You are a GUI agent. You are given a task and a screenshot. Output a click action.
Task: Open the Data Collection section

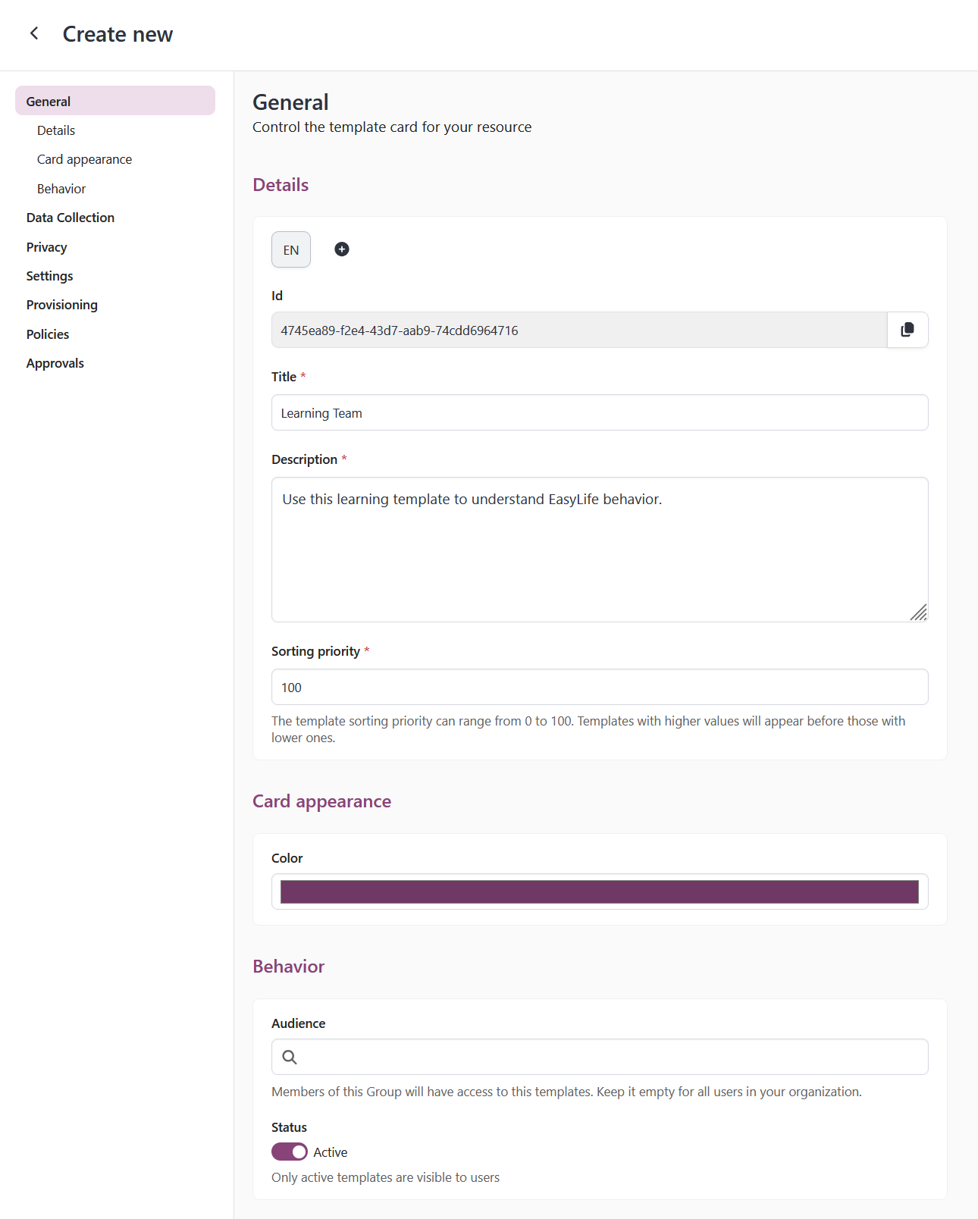pyautogui.click(x=71, y=218)
